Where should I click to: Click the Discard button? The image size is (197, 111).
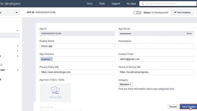[173, 107]
